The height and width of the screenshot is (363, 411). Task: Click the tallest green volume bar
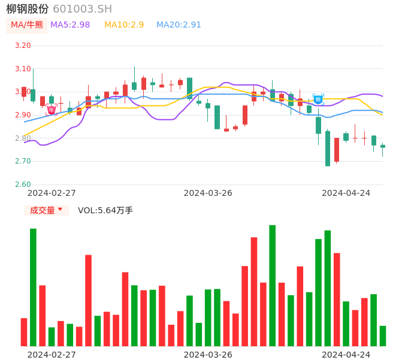click(x=273, y=285)
